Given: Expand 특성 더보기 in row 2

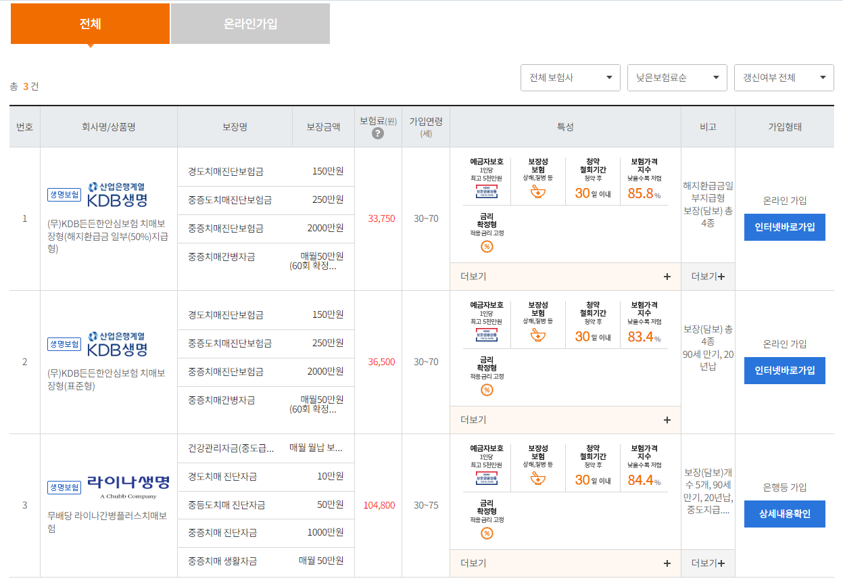Looking at the screenshot, I should point(566,420).
